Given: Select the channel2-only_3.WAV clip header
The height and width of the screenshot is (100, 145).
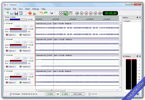Looking at the screenshot, I should pyautogui.click(x=77, y=39).
